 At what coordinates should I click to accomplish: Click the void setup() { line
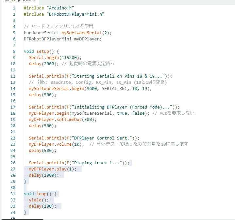(42, 51)
